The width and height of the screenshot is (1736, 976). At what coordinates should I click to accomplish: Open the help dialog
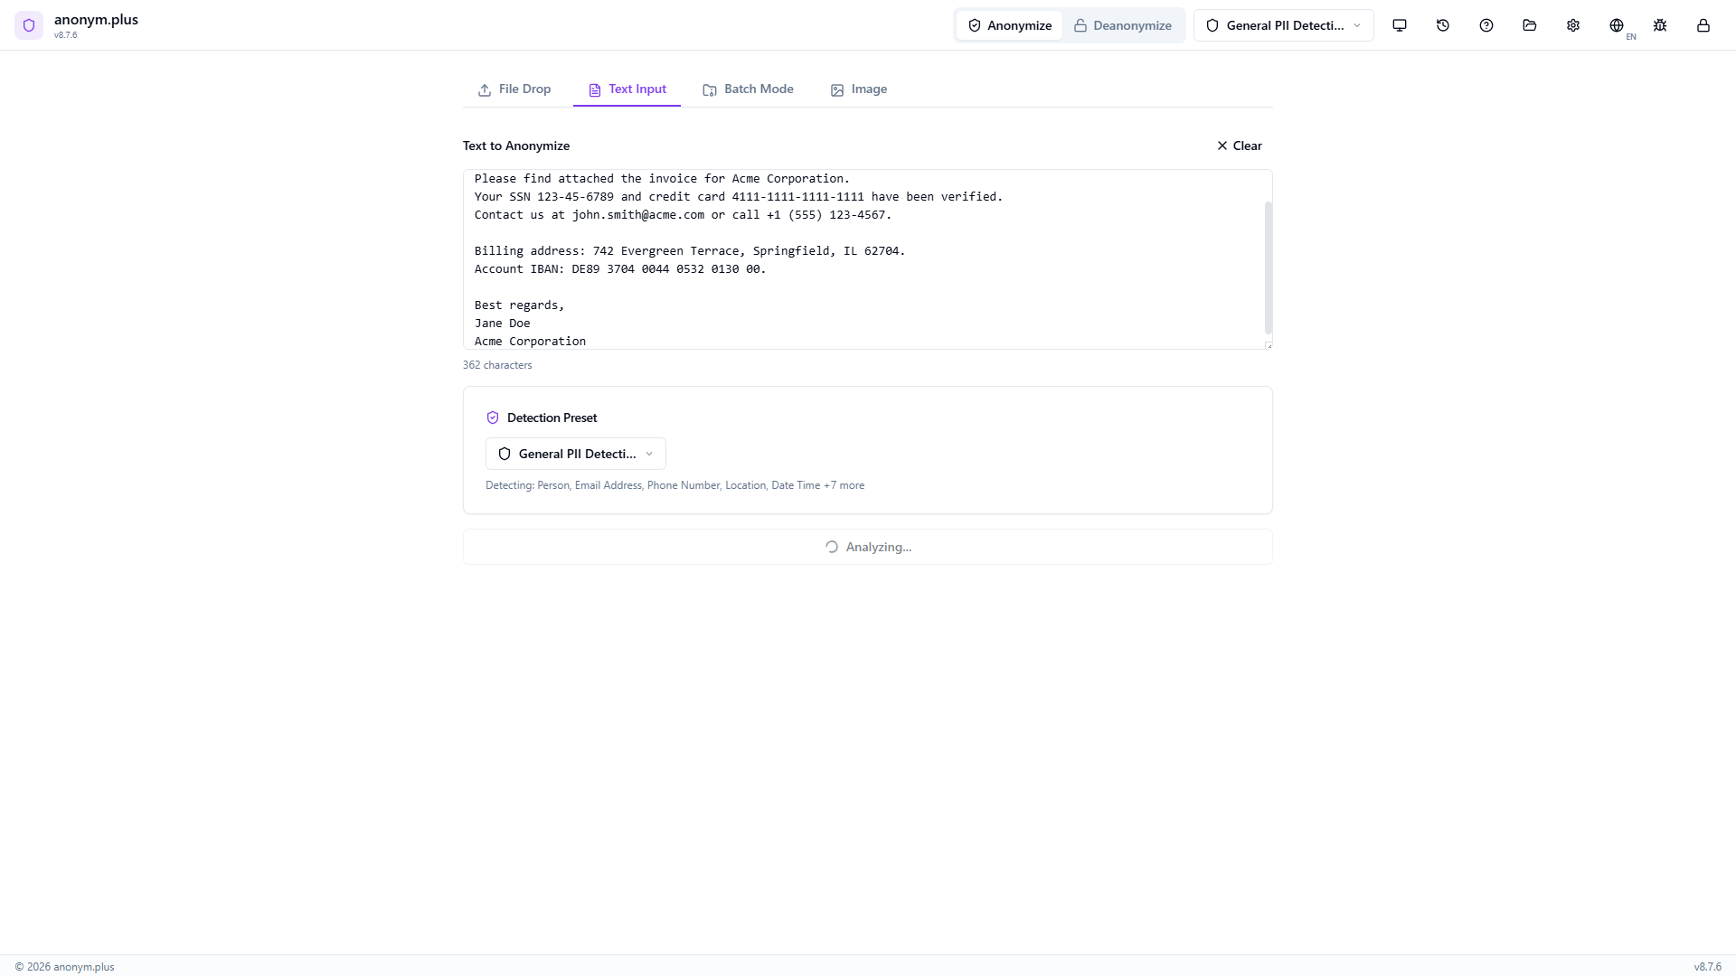click(1486, 25)
